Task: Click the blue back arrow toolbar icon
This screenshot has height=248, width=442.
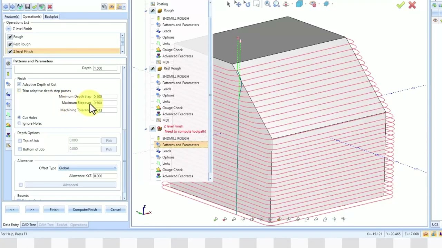Action: point(6,7)
